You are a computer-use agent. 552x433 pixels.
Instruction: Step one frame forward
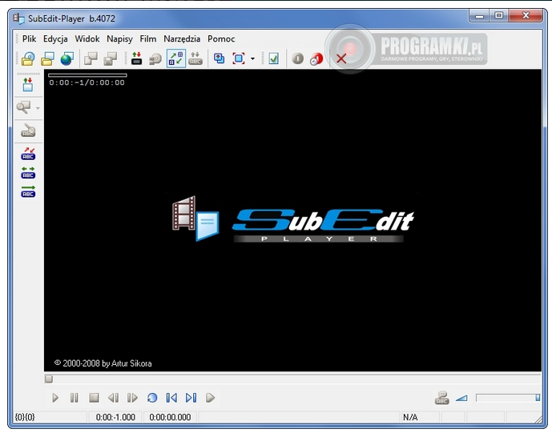coord(132,398)
